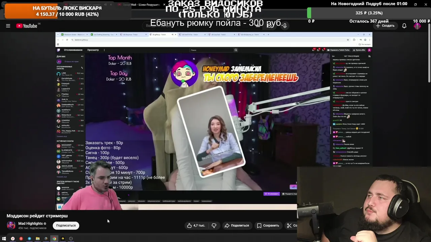This screenshot has height=242, width=431.
Task: Click the Управлять Twitch Turbo button
Action: coord(338,50)
